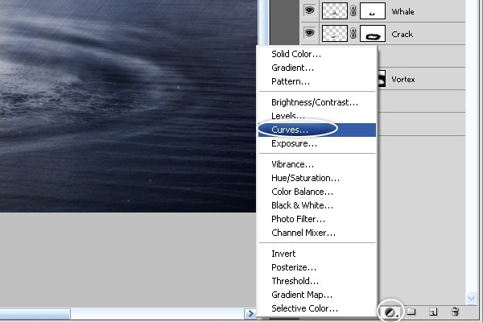Click the horizontal scrollbar right arrow
This screenshot has width=483, height=322.
pos(250,314)
